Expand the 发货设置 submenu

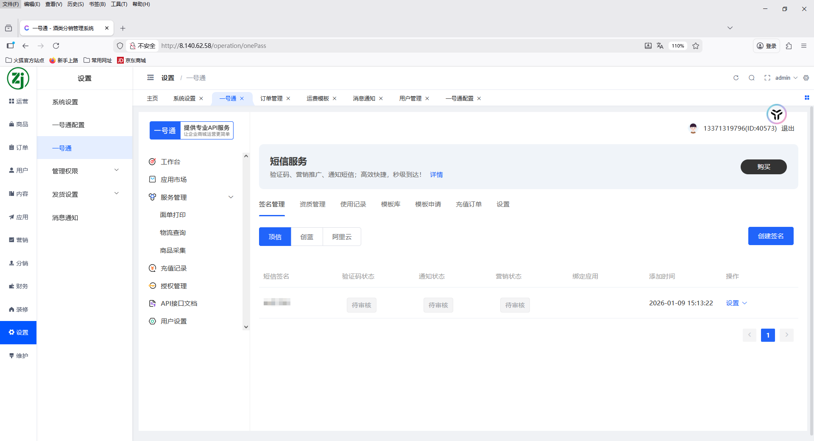(x=117, y=194)
